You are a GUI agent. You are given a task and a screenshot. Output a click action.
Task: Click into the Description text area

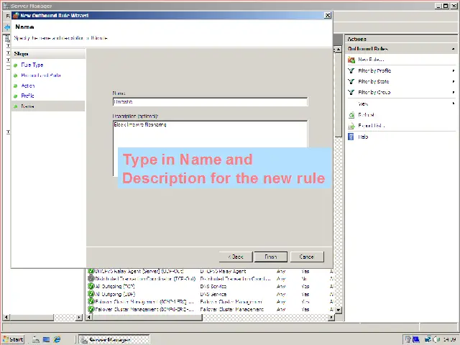click(x=210, y=148)
